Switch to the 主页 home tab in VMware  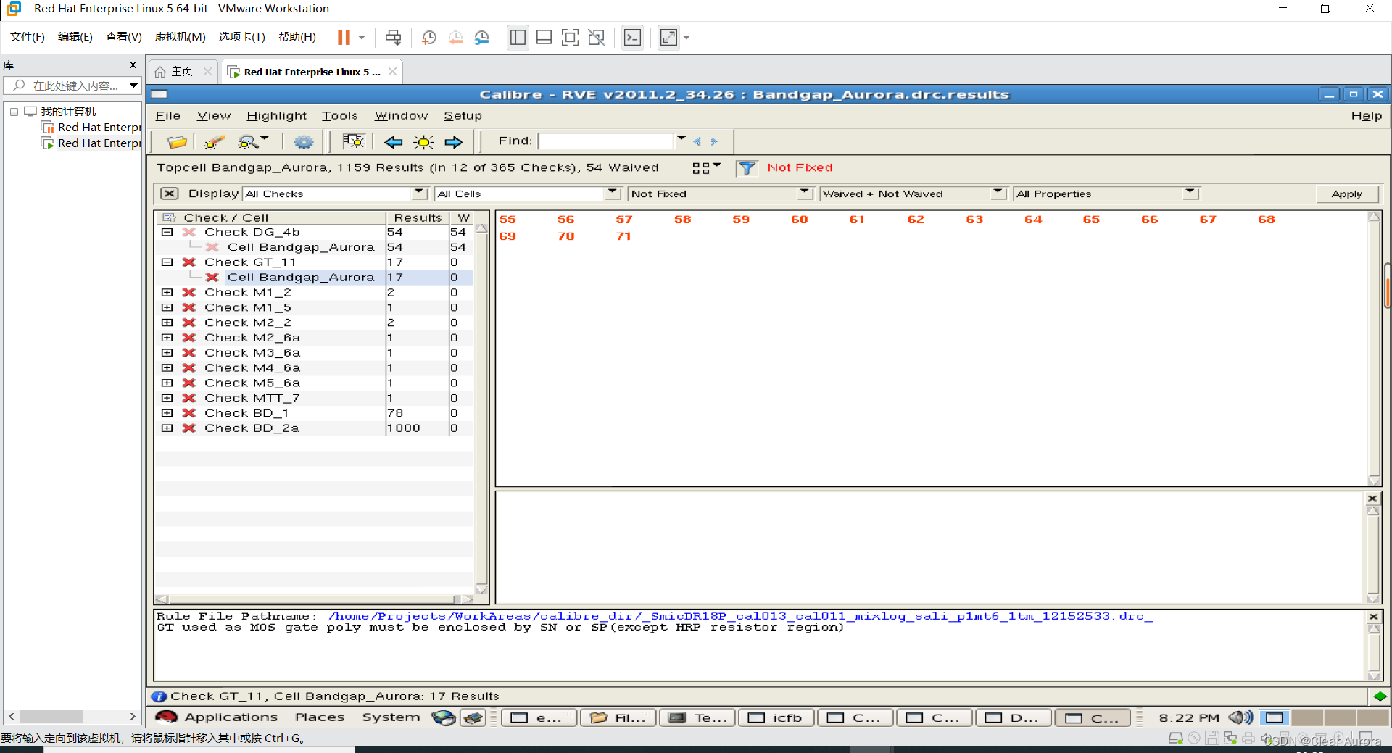[182, 71]
